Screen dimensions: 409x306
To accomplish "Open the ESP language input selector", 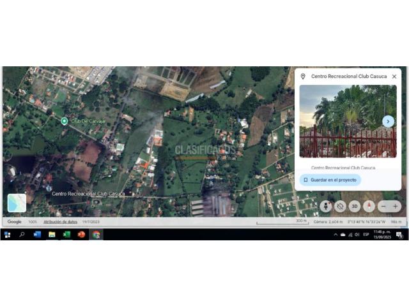I will (366, 235).
